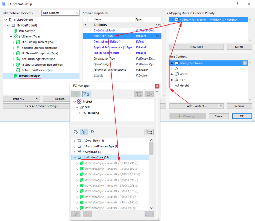
Task: Select the Height rule content item
Action: pyautogui.click(x=208, y=85)
